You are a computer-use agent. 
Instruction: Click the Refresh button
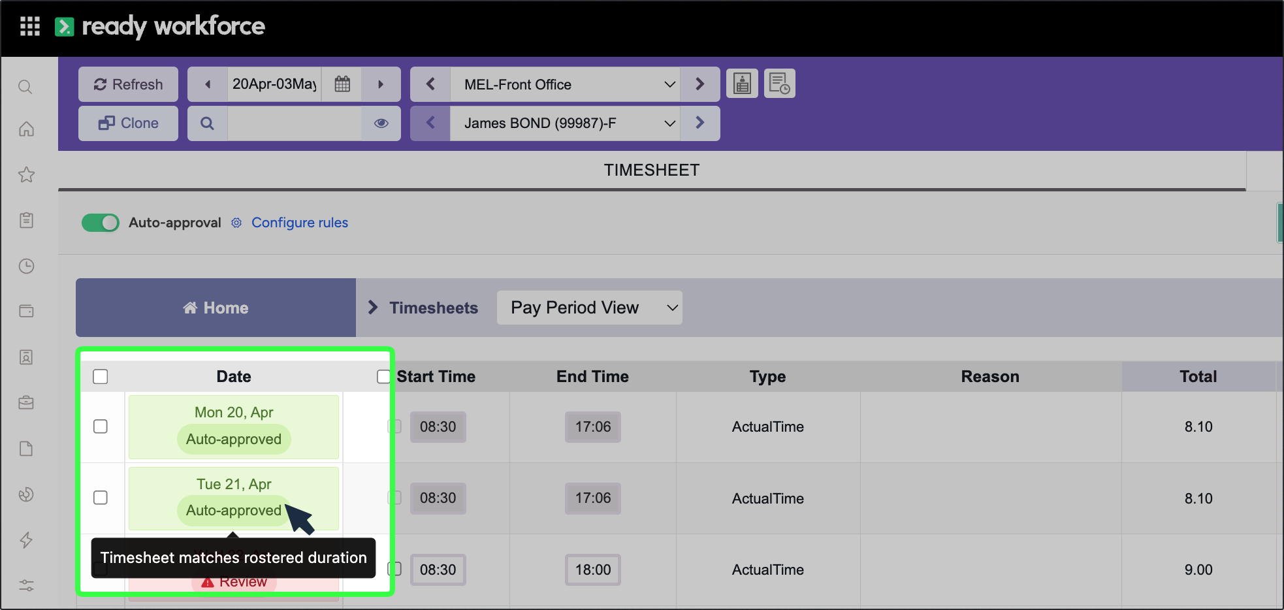128,84
